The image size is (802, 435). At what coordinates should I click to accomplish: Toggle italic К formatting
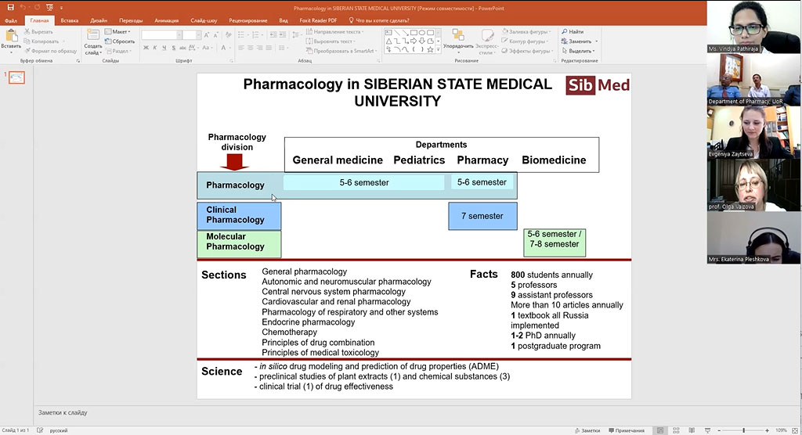tap(155, 48)
